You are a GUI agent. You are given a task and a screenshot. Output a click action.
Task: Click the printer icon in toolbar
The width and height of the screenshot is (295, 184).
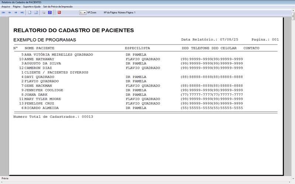pos(44,13)
